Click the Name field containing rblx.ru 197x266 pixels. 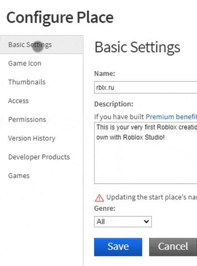[x=146, y=87]
